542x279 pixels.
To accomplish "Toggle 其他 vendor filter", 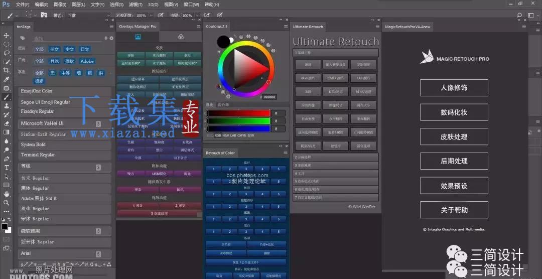I will pos(54,61).
